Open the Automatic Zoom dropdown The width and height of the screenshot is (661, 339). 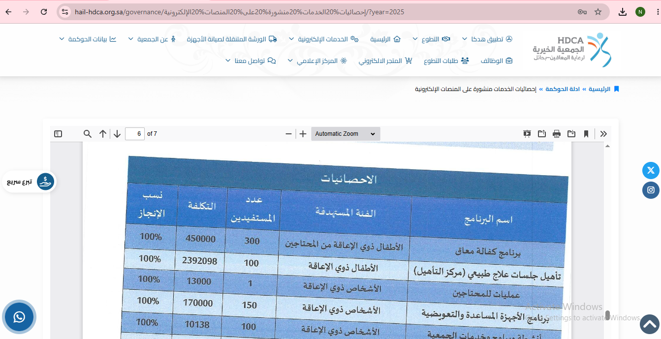click(346, 134)
